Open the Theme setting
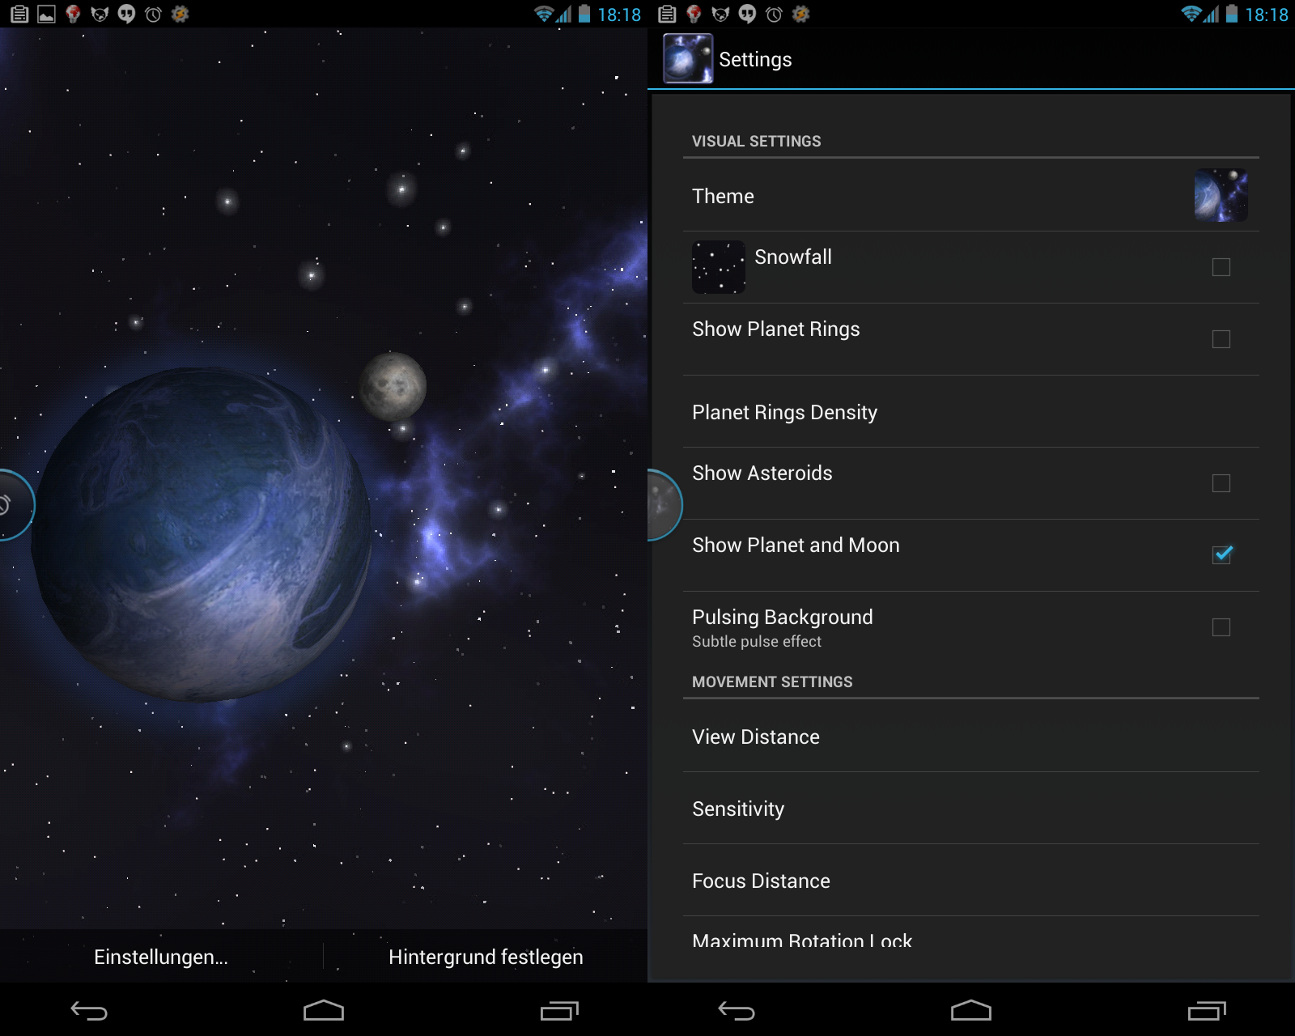This screenshot has height=1036, width=1295. point(971,196)
